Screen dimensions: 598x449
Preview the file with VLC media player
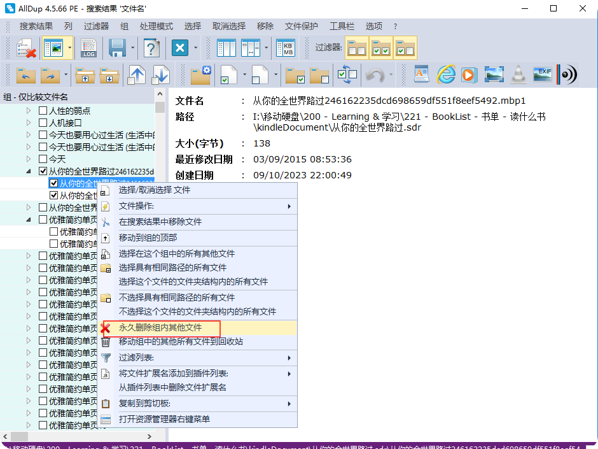tap(518, 75)
